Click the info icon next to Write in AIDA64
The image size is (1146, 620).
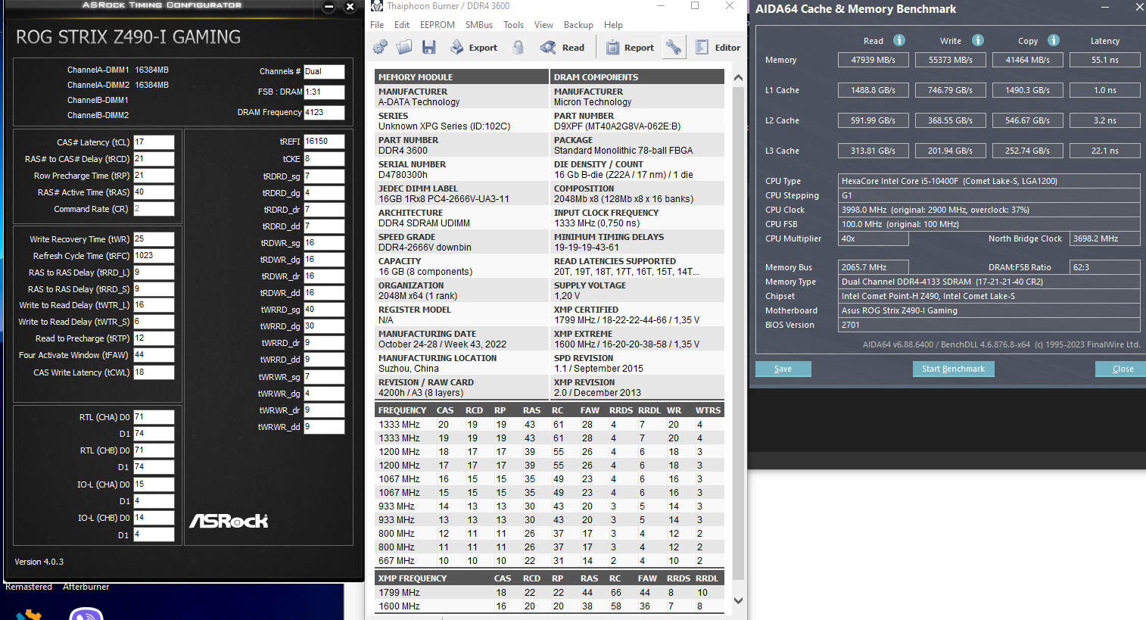coord(978,41)
